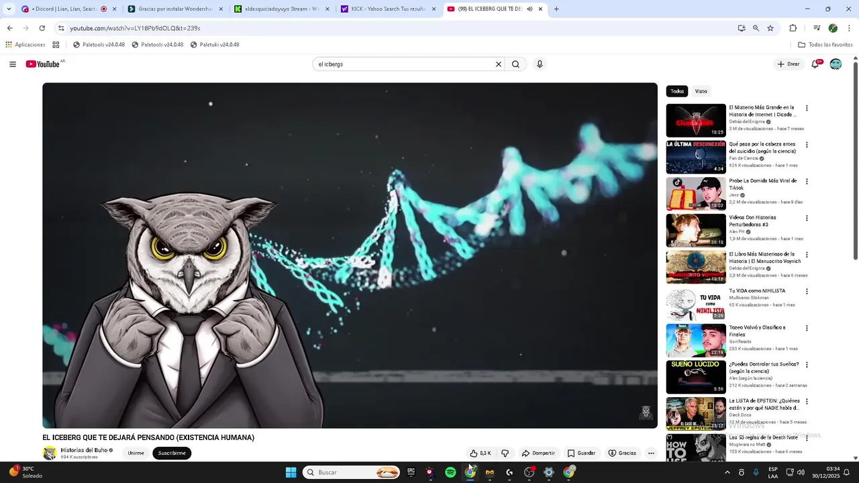The height and width of the screenshot is (483, 859).
Task: Open options for Videos Con Historias Perturbadoras
Action: tap(807, 218)
